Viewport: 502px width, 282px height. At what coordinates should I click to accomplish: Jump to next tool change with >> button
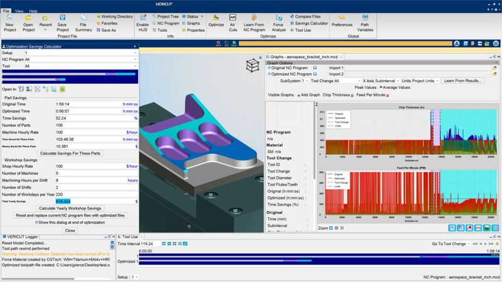(491, 244)
